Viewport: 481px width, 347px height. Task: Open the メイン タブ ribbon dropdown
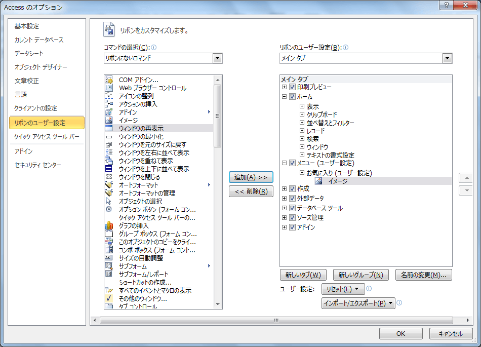coord(447,58)
